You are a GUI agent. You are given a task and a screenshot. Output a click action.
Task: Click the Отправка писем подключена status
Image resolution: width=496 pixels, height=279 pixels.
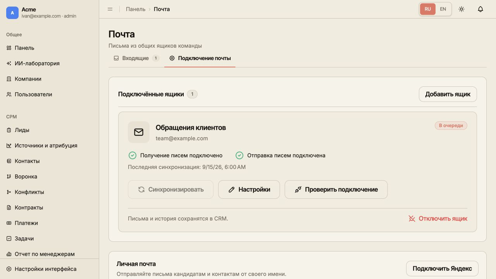(x=280, y=155)
